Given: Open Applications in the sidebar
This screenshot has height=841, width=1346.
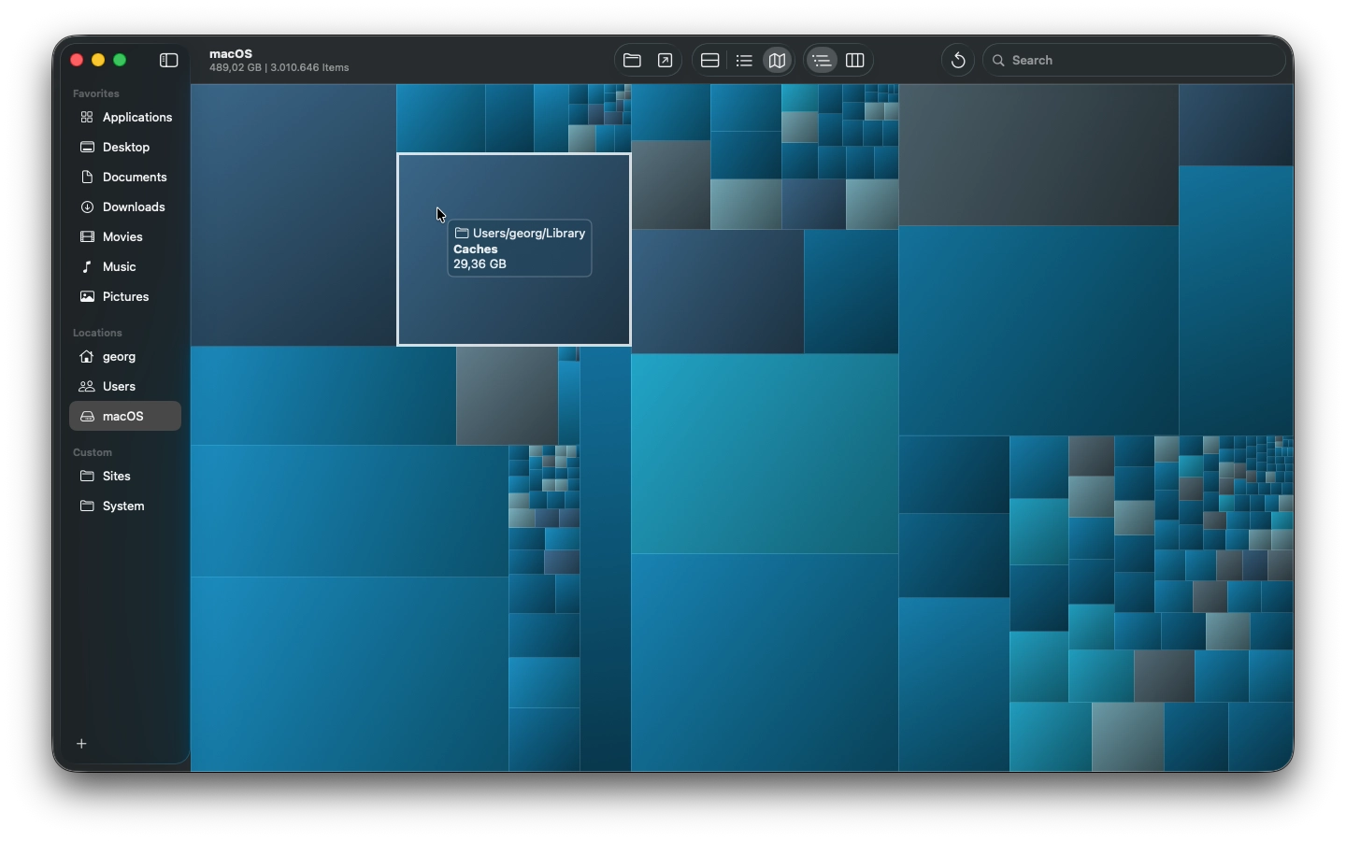Looking at the screenshot, I should pyautogui.click(x=125, y=118).
